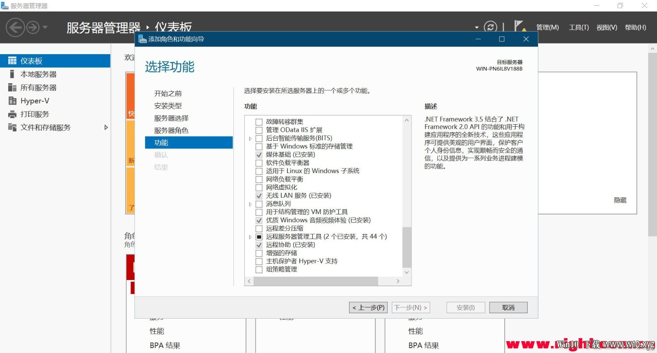Expand the 消息队列 tree node
Screen dimensions: 657x353
(250, 204)
